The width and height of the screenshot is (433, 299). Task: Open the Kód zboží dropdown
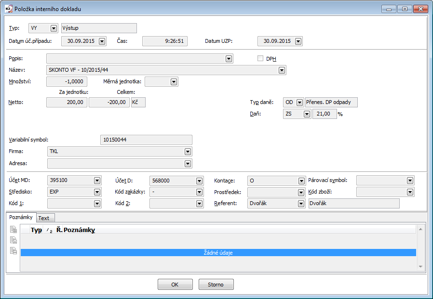(410, 192)
